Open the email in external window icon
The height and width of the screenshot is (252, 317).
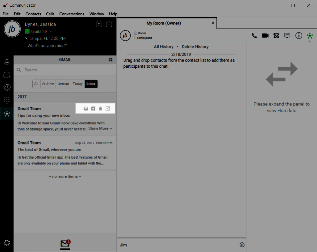coord(108,108)
